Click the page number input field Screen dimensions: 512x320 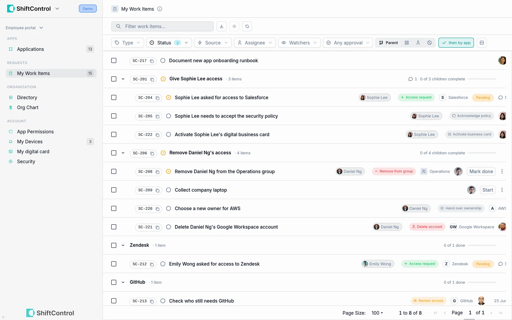click(x=470, y=313)
